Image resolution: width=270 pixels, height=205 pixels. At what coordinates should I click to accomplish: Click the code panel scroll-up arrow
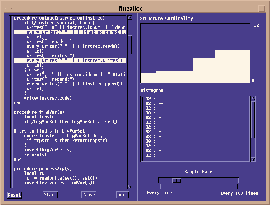coord(130,18)
